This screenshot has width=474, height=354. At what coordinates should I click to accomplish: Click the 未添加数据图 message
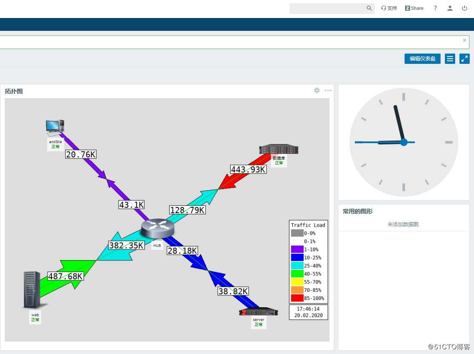pos(404,224)
